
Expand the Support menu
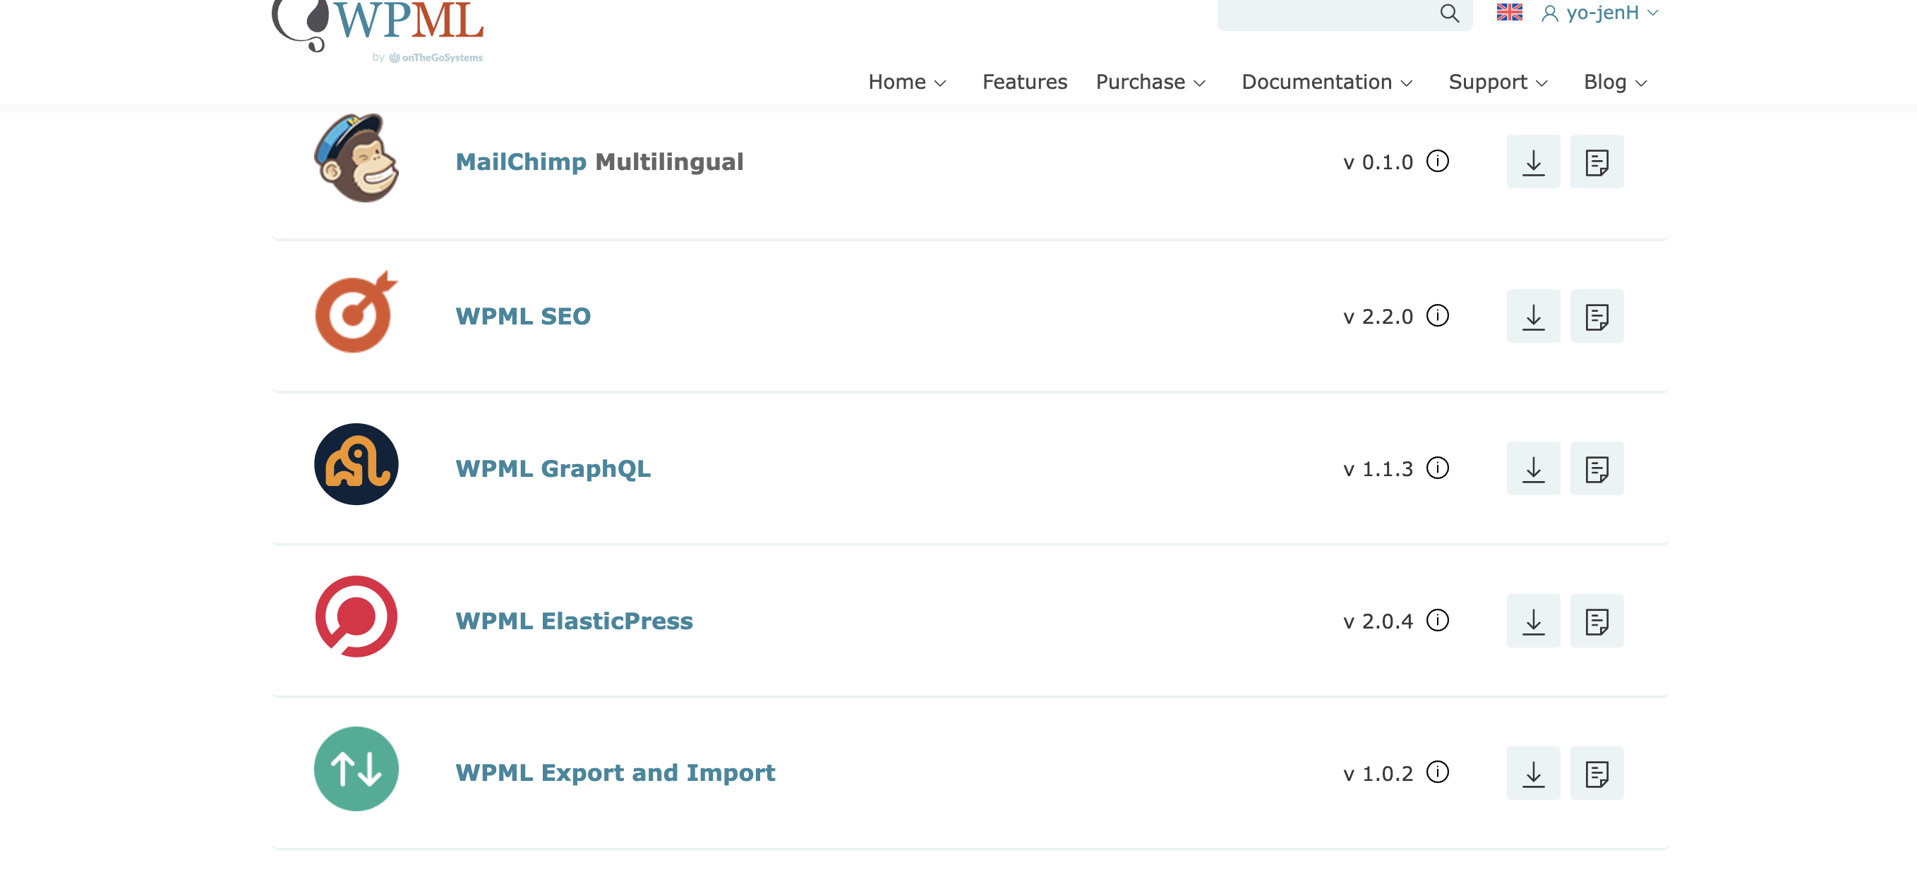1498,82
